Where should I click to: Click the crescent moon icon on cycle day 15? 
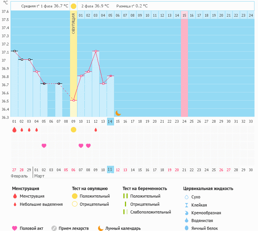[118, 113]
